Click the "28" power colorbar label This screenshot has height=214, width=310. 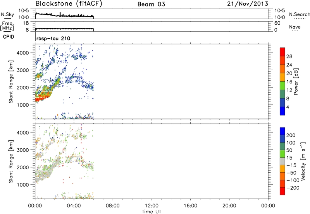289,56
